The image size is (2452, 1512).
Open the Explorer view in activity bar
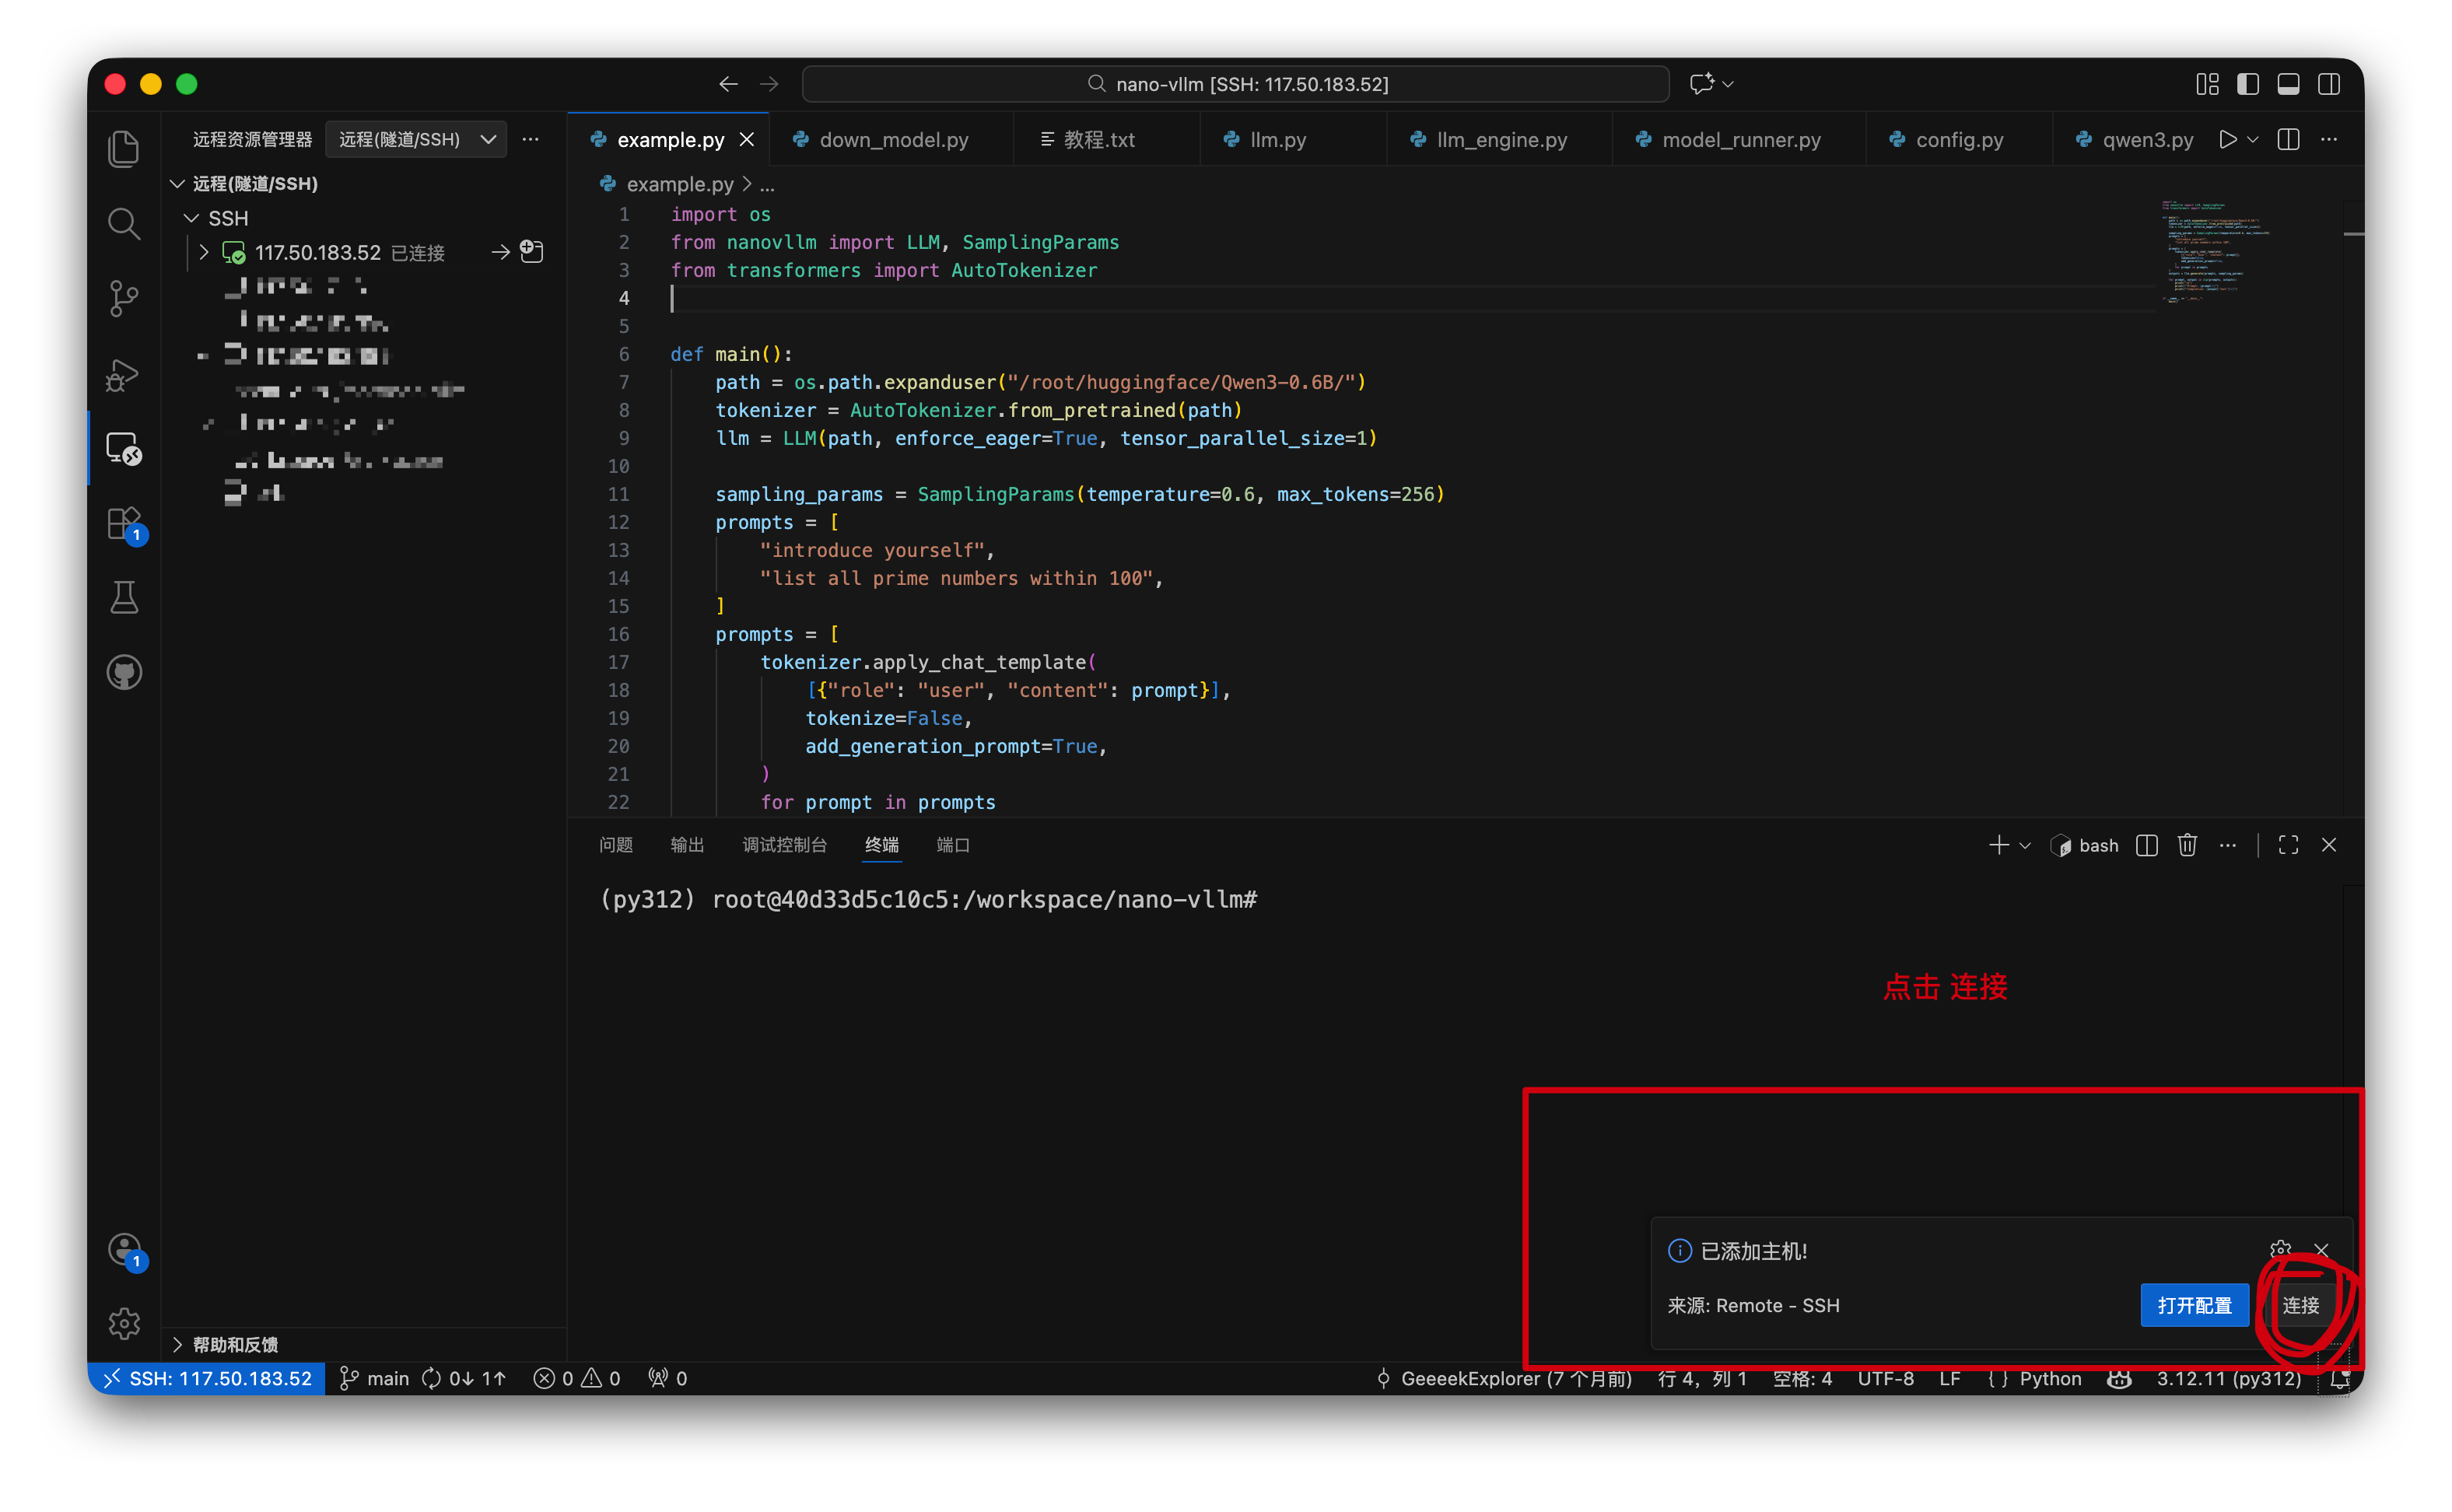click(x=124, y=149)
